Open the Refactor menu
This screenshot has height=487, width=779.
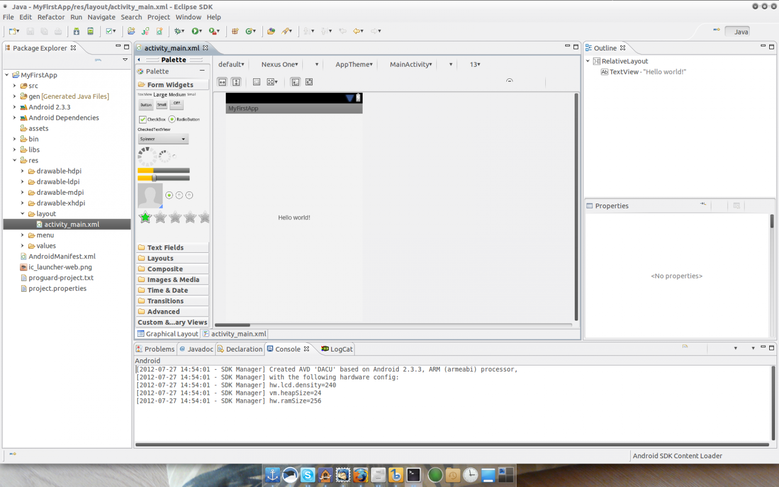coord(51,17)
